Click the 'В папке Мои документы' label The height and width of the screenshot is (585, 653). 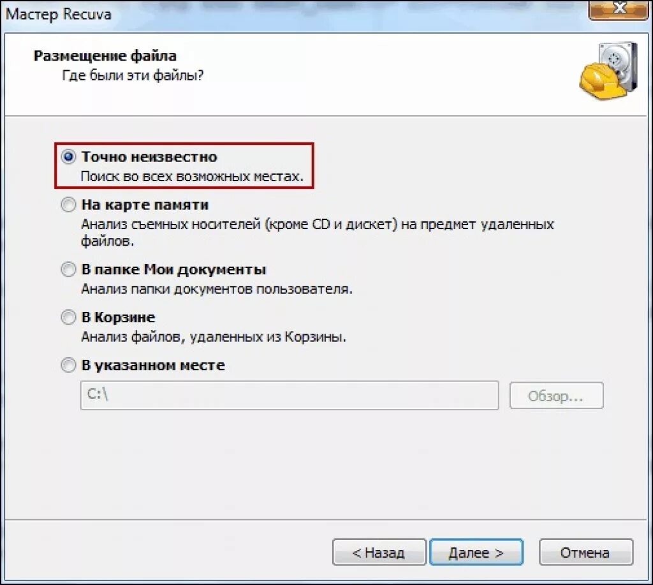[173, 270]
